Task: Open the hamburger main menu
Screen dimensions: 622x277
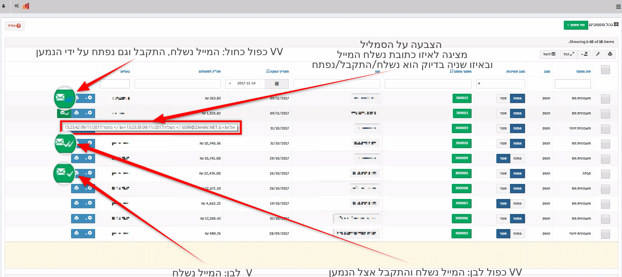Action: pos(618,6)
